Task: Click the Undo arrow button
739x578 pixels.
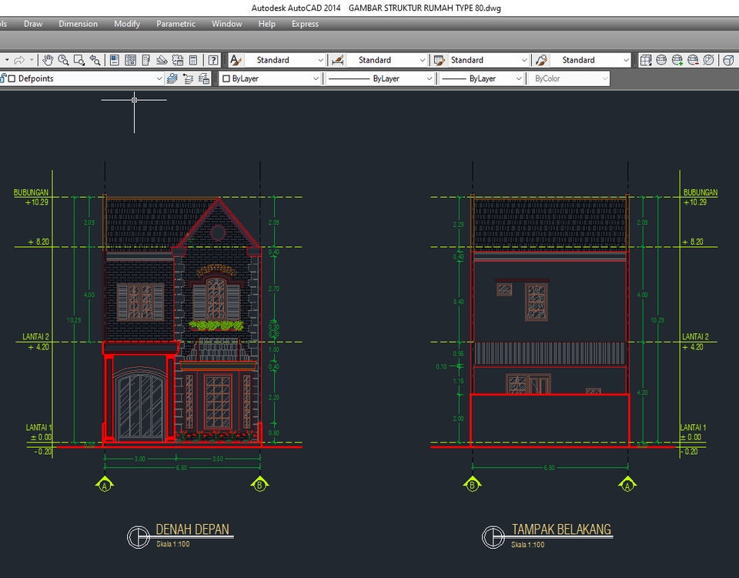Action: 2,59
